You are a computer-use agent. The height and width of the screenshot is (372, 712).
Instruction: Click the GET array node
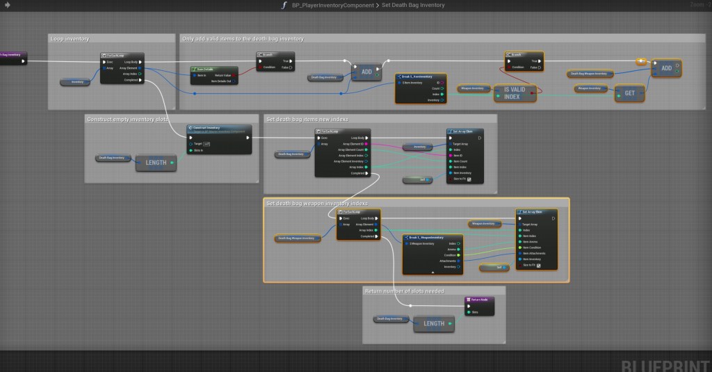pos(629,93)
